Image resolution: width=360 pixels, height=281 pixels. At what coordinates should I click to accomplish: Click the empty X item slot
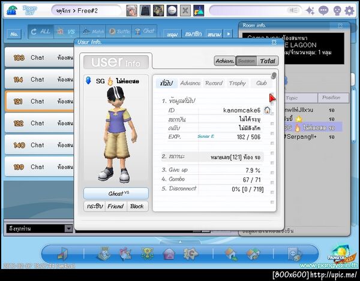point(185,11)
